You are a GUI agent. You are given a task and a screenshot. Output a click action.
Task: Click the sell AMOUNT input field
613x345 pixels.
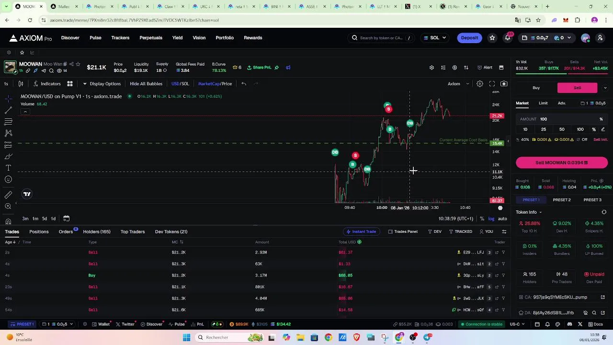562,119
